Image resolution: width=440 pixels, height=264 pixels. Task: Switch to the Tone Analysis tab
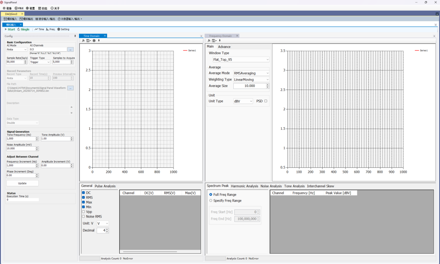pos(294,186)
